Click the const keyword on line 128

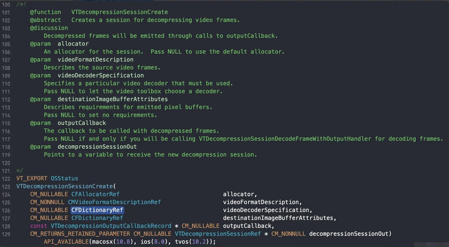tap(38, 226)
